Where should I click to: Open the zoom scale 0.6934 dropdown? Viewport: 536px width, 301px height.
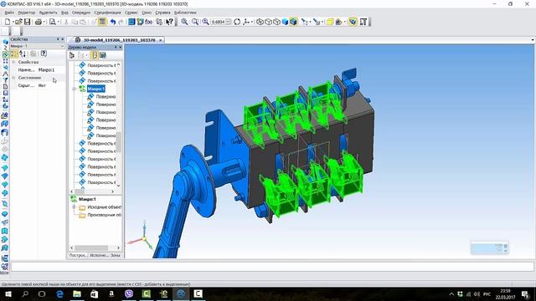229,22
